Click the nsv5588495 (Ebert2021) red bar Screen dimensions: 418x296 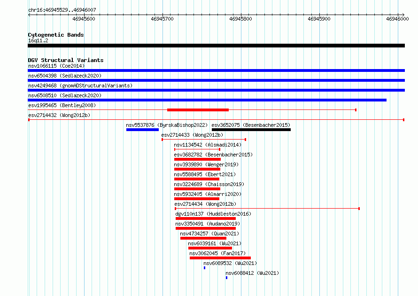point(197,179)
